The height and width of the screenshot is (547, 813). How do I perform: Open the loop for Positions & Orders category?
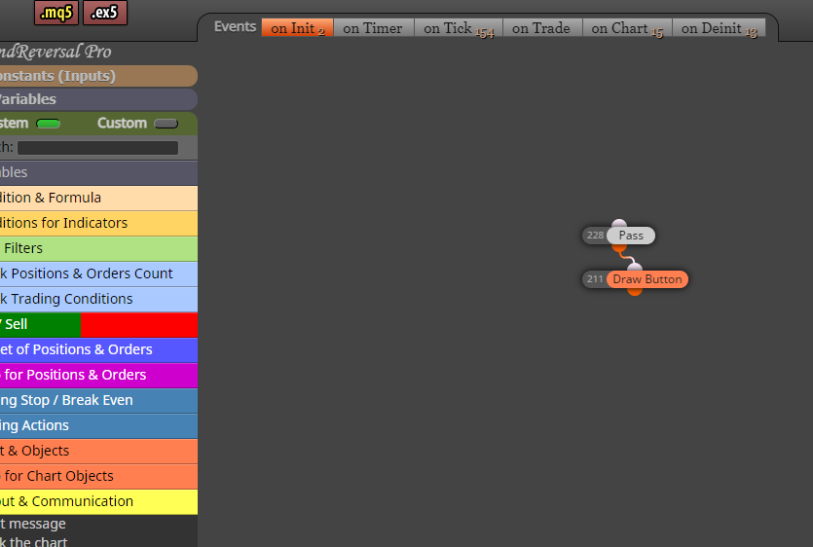click(98, 375)
